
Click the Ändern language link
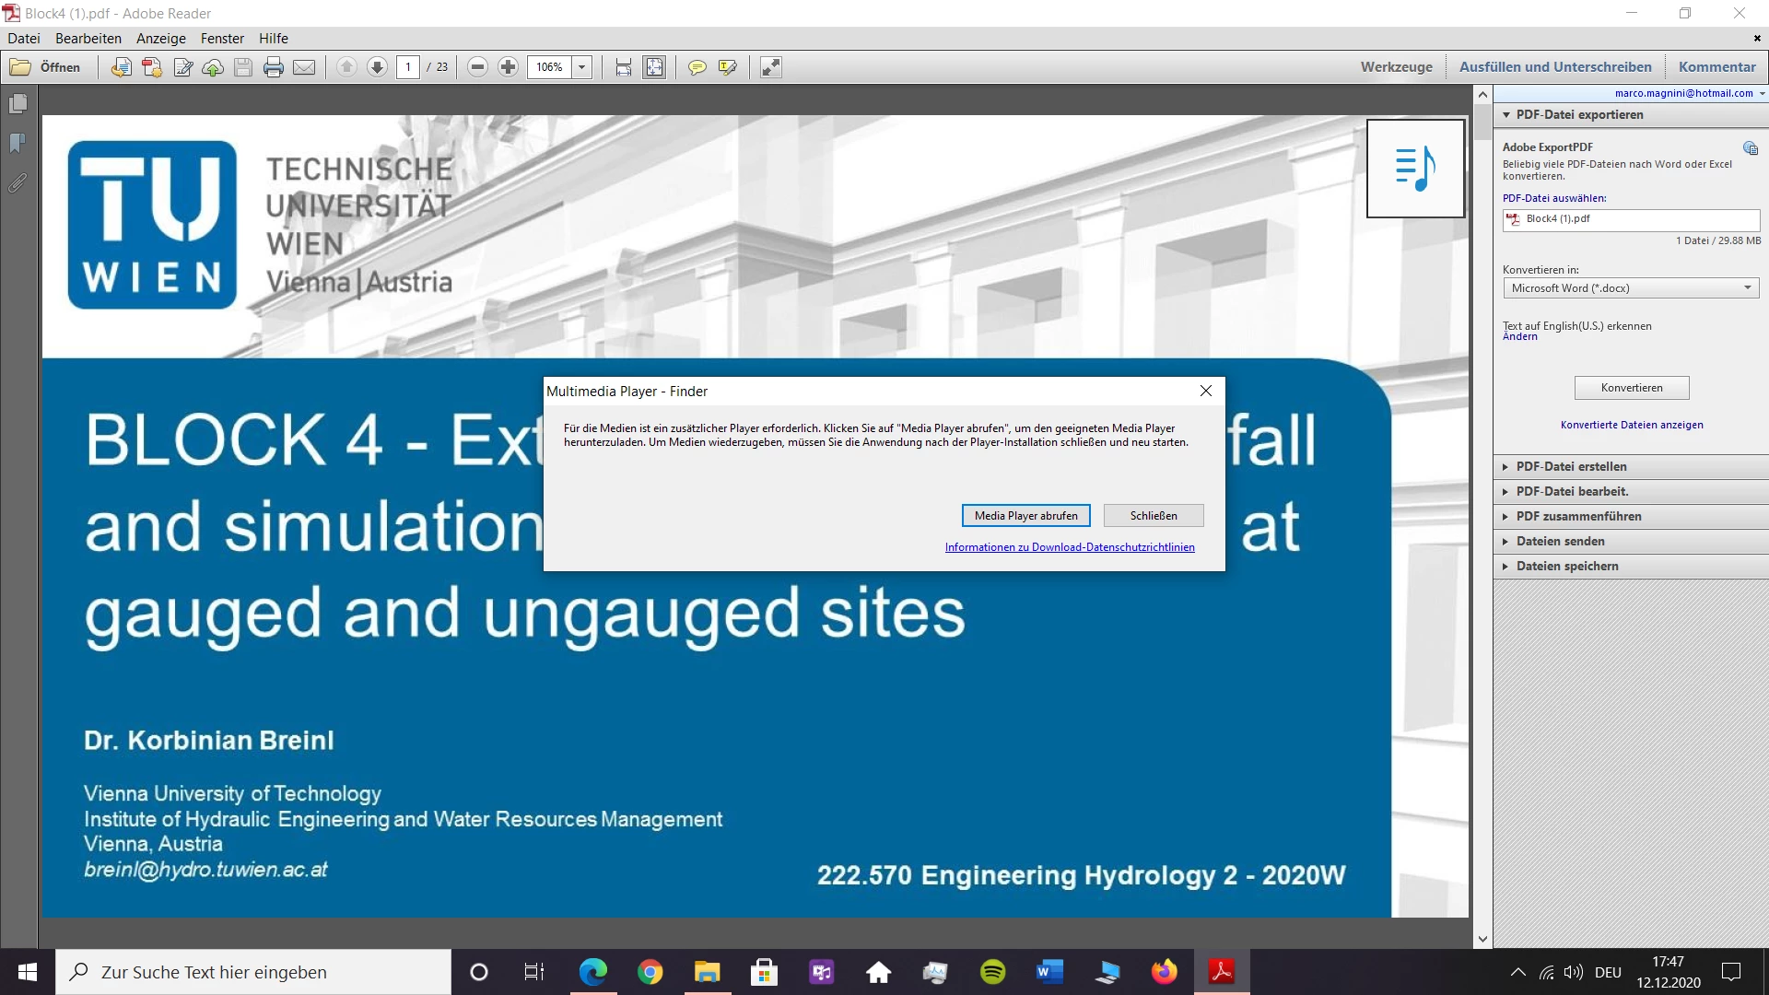[1520, 337]
